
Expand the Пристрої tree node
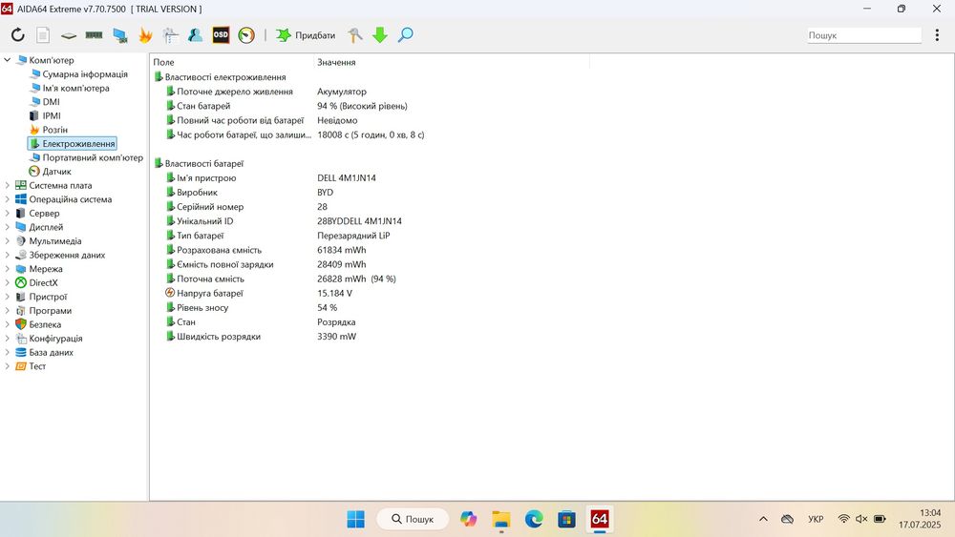[8, 297]
